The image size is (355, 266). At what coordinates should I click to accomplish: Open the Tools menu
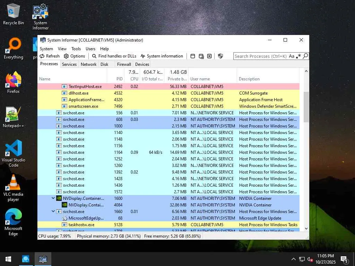[76, 48]
